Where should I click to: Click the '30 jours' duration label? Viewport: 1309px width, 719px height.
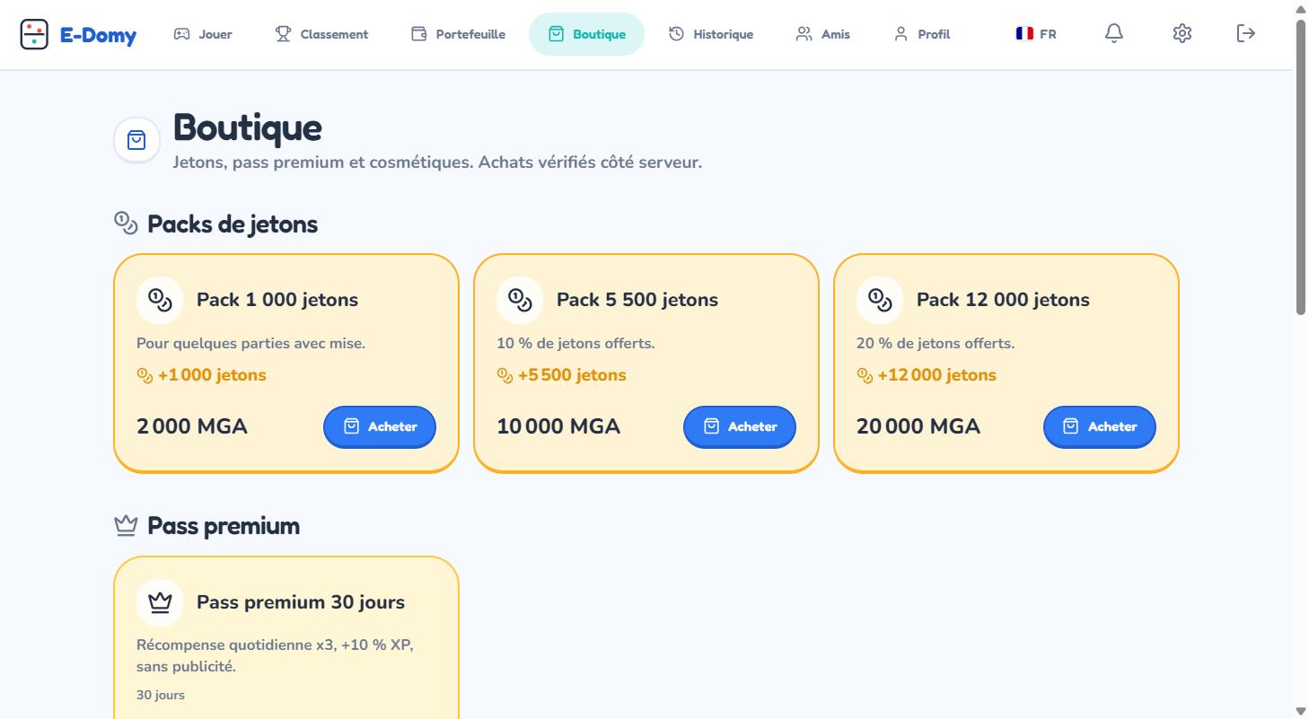tap(161, 695)
